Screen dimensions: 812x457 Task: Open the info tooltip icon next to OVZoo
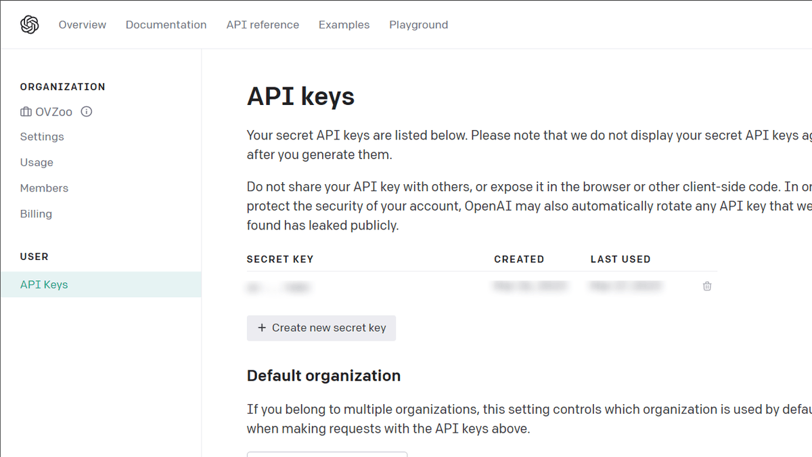click(86, 112)
